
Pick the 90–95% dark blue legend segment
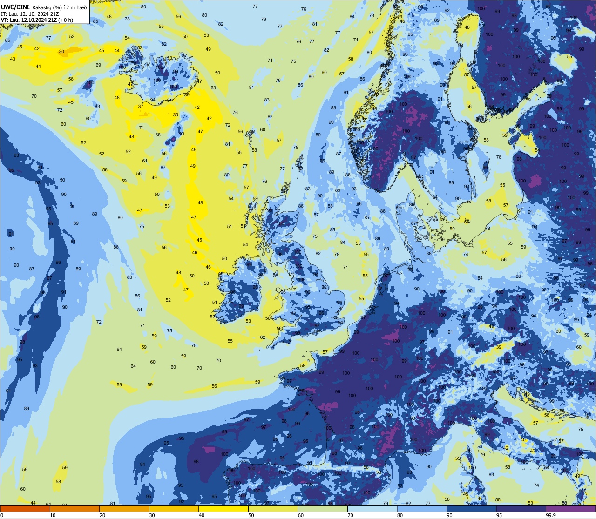click(471, 508)
